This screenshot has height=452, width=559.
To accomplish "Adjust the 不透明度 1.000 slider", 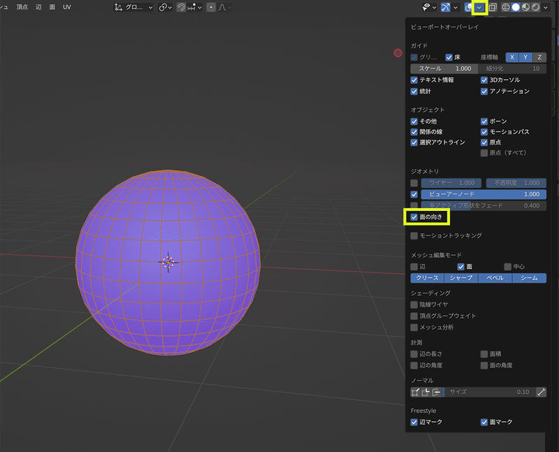I will coord(516,183).
